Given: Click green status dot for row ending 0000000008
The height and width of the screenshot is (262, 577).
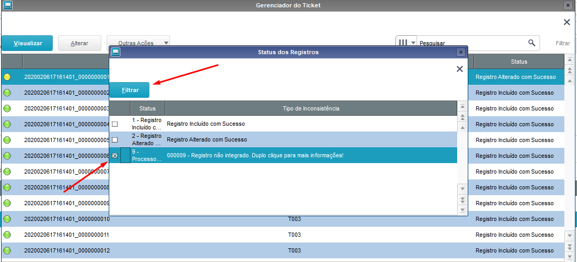Looking at the screenshot, I should 7,187.
